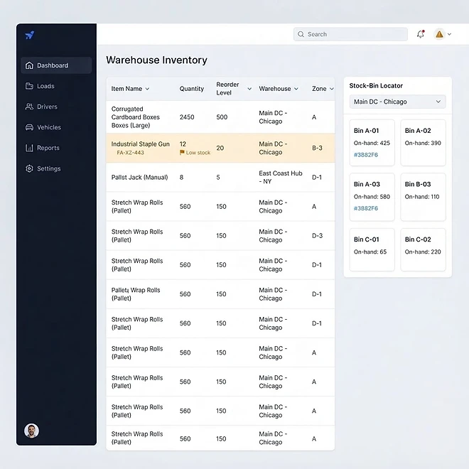Click the Quantity column header
The height and width of the screenshot is (469, 469).
pyautogui.click(x=191, y=89)
